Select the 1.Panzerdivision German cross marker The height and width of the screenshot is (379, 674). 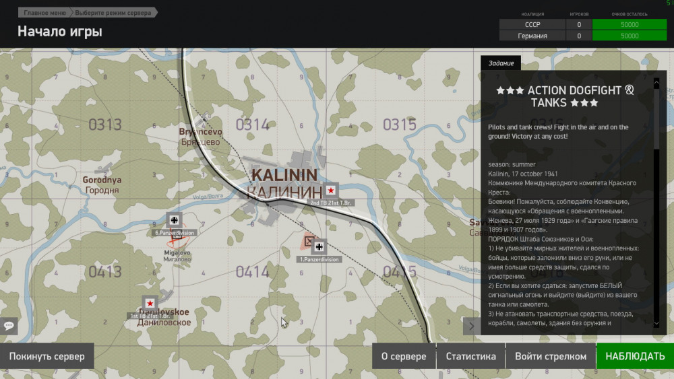coord(319,247)
